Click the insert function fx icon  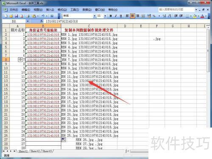coord(42,21)
